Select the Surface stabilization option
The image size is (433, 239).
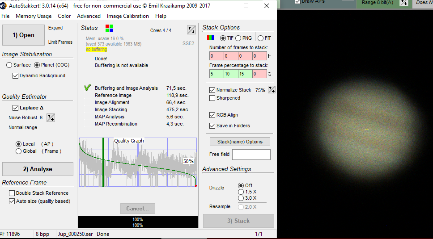[x=9, y=65]
